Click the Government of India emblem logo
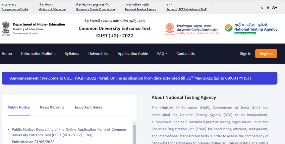The height and width of the screenshot is (144, 285). click(x=6, y=29)
